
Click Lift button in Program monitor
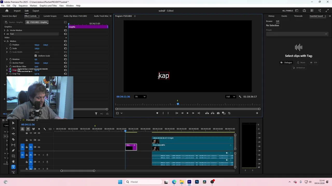(x=207, y=113)
